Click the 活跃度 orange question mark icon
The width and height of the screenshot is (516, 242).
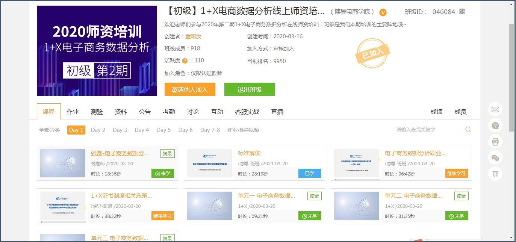185,61
